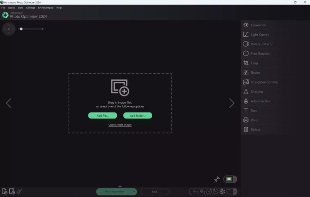310x197 pixels.
Task: Click the Add file... button
Action: tap(102, 116)
